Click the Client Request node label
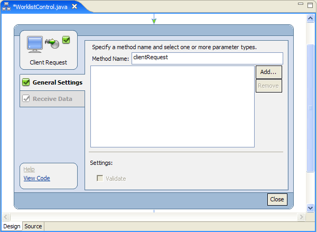Screen dimensions: 317x232 click(48, 62)
